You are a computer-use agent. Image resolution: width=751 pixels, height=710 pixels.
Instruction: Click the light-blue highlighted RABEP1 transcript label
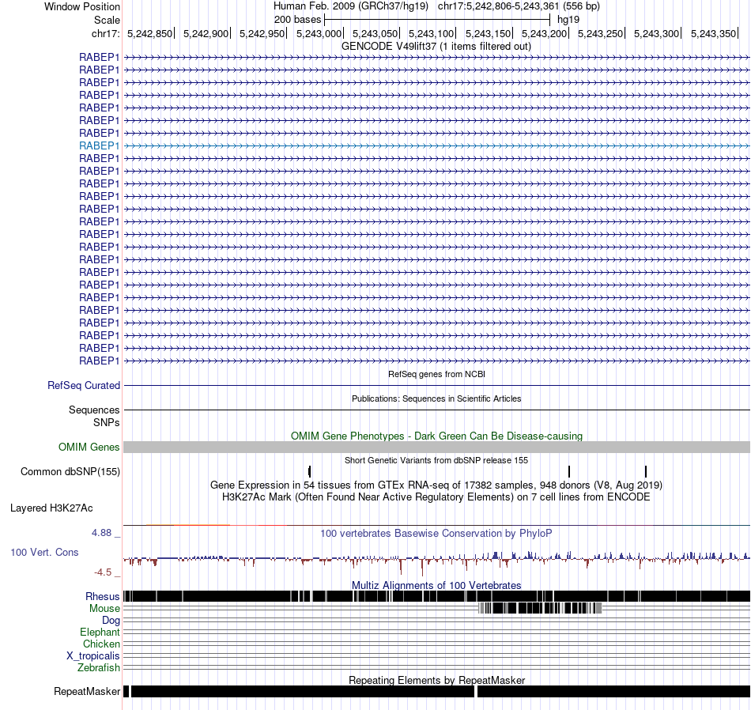tap(99, 145)
